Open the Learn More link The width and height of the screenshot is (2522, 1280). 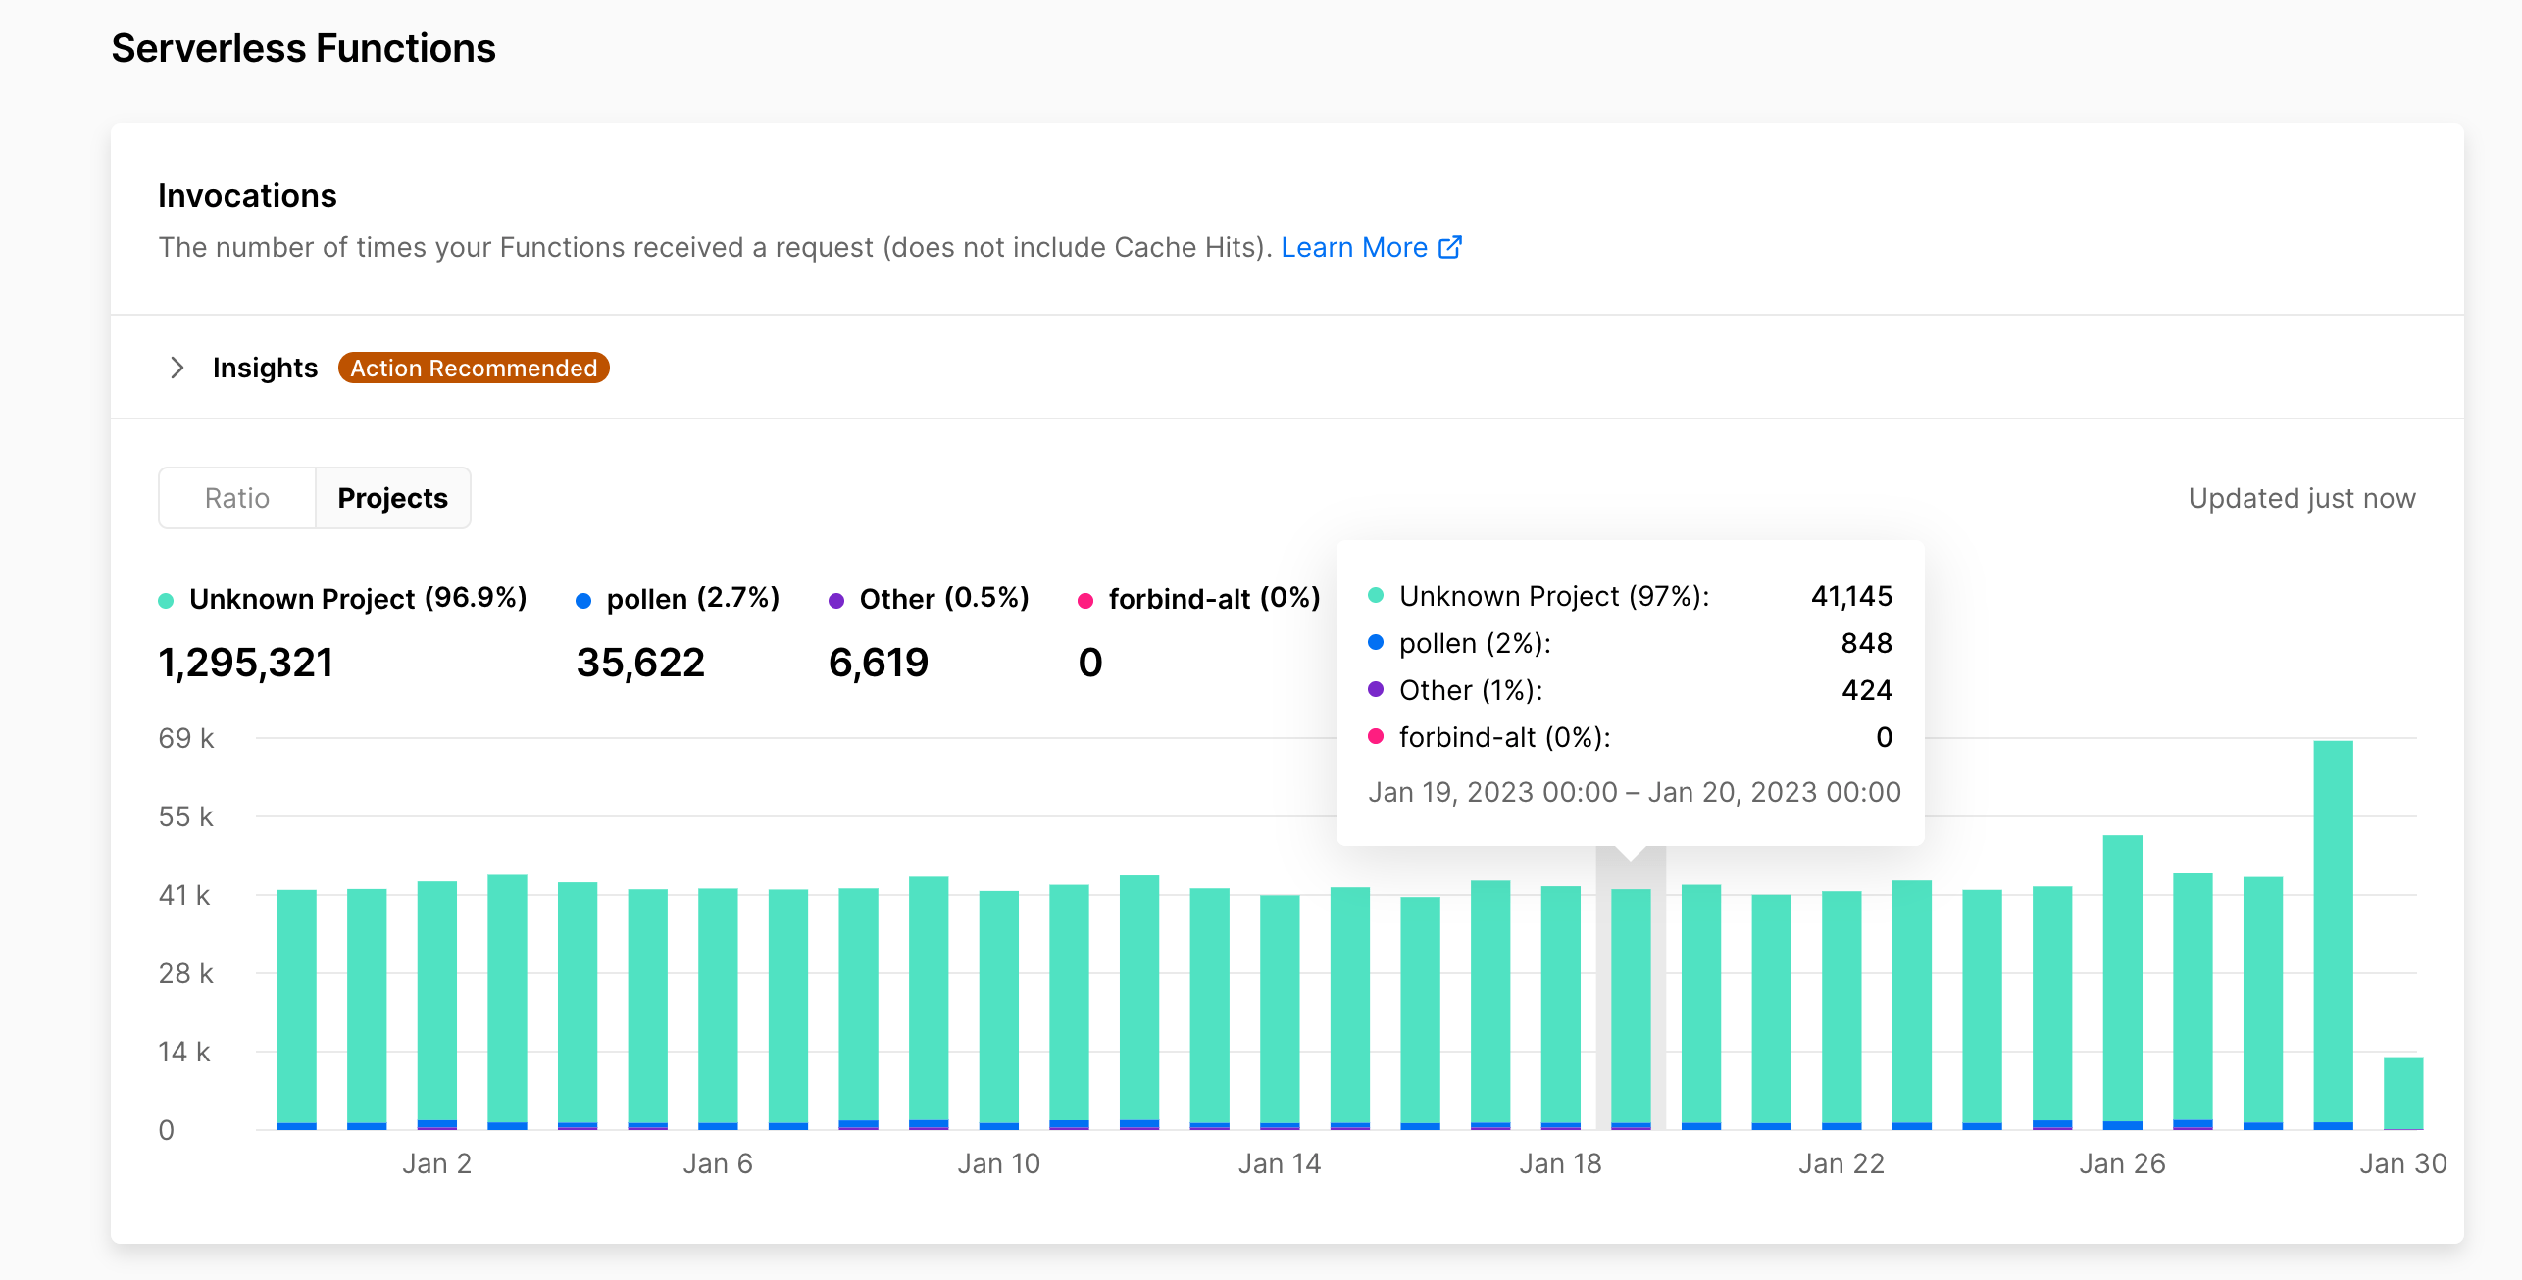[x=1354, y=247]
